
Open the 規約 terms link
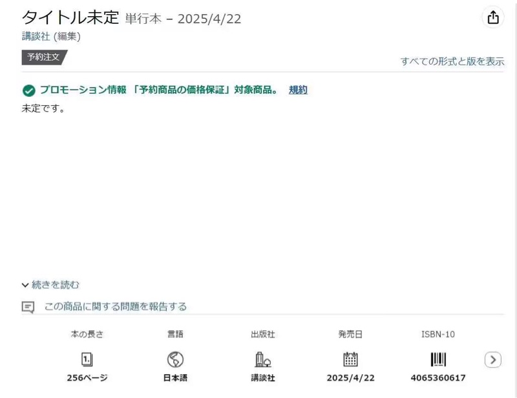pos(298,90)
